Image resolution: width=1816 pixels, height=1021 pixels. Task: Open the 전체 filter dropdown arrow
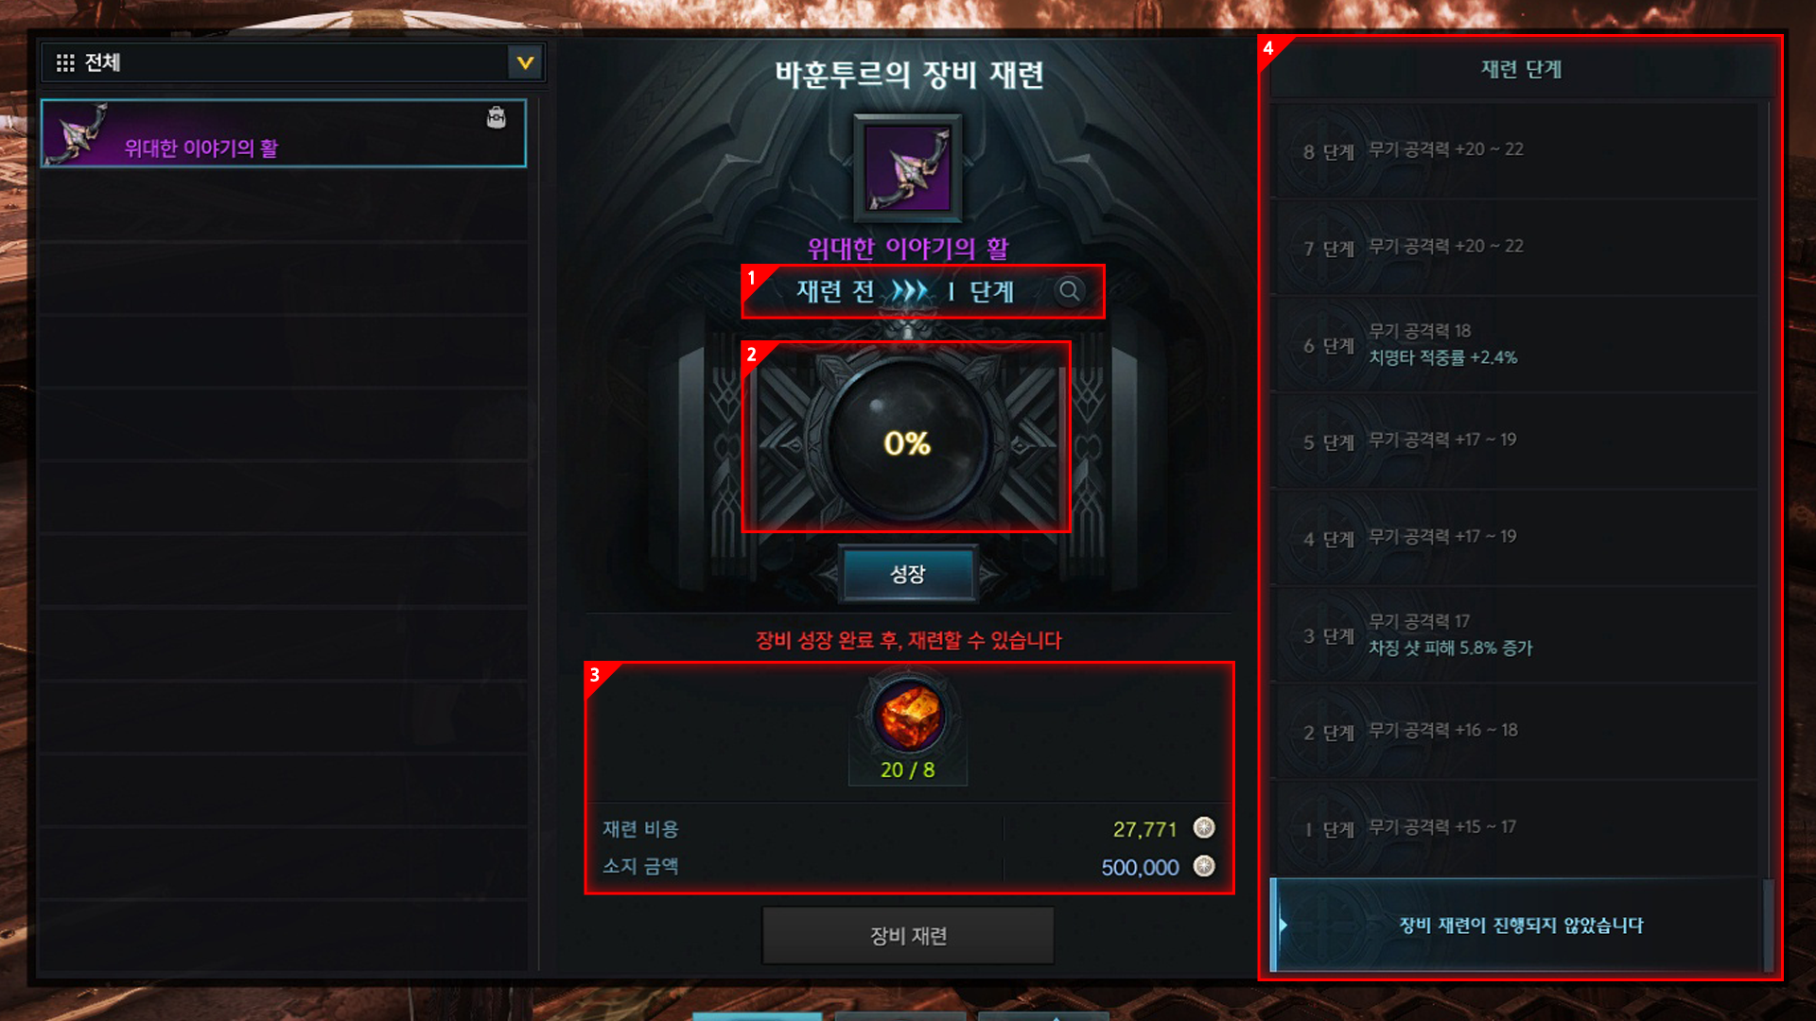pos(525,63)
